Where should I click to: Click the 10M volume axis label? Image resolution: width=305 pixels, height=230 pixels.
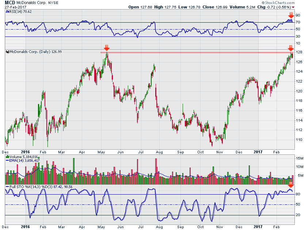coord(300,167)
